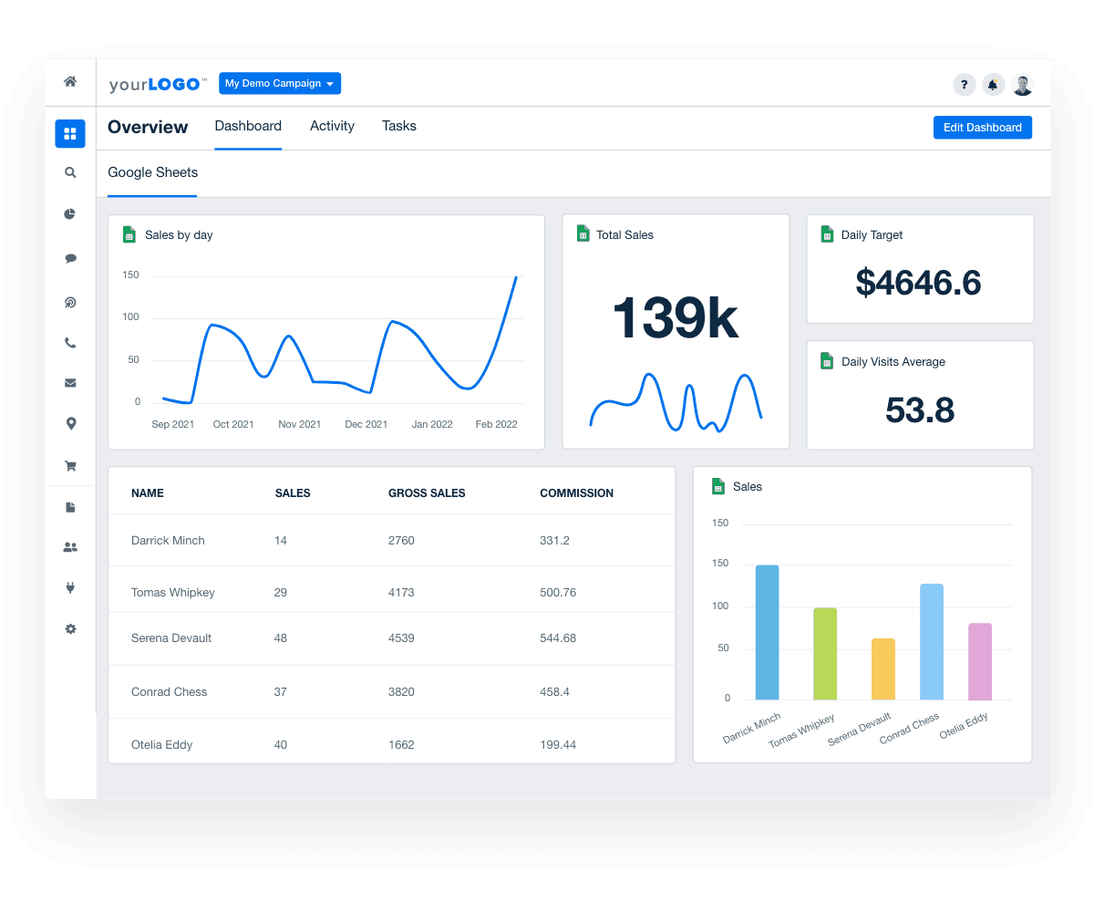
Task: Open the search tool in sidebar
Action: tap(70, 172)
